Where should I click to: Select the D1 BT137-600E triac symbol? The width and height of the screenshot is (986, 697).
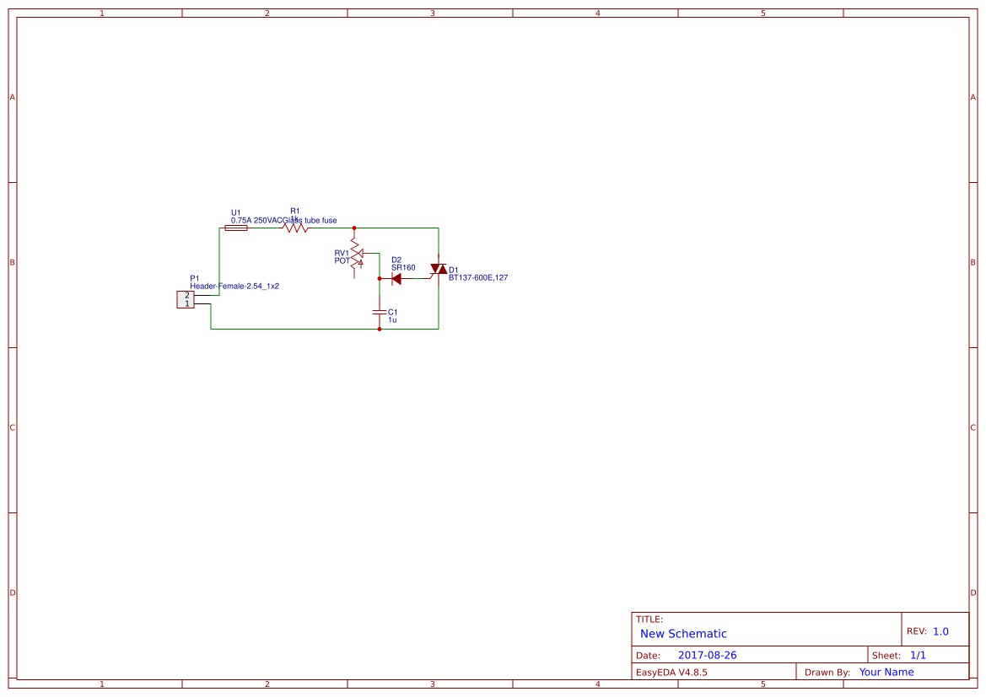[439, 270]
